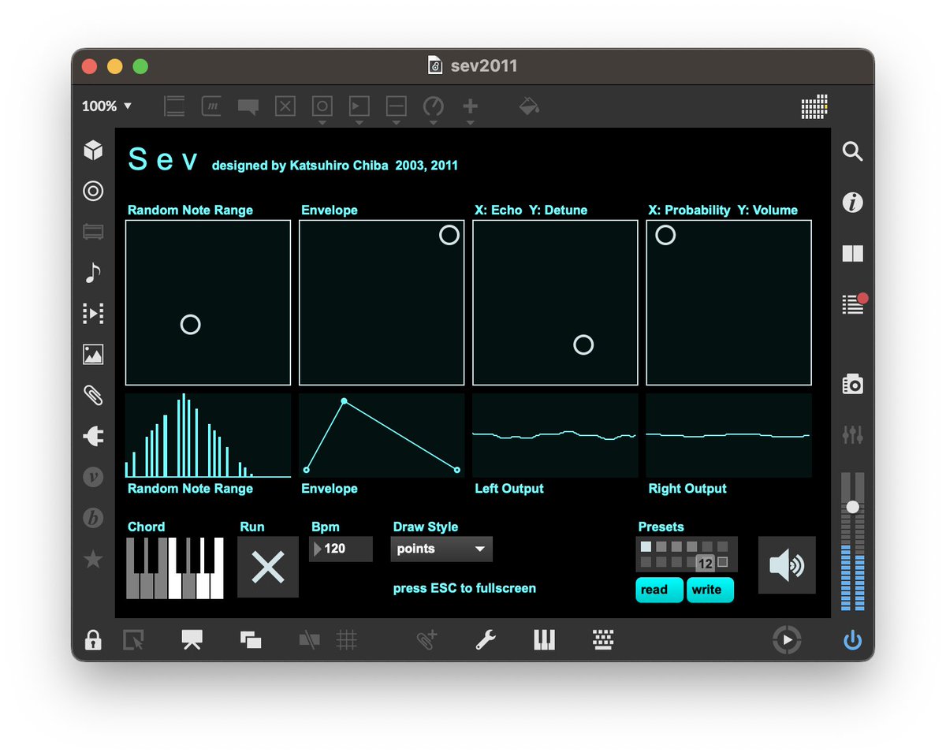Click the paint bucket Format icon
This screenshot has height=756, width=946.
coord(529,106)
